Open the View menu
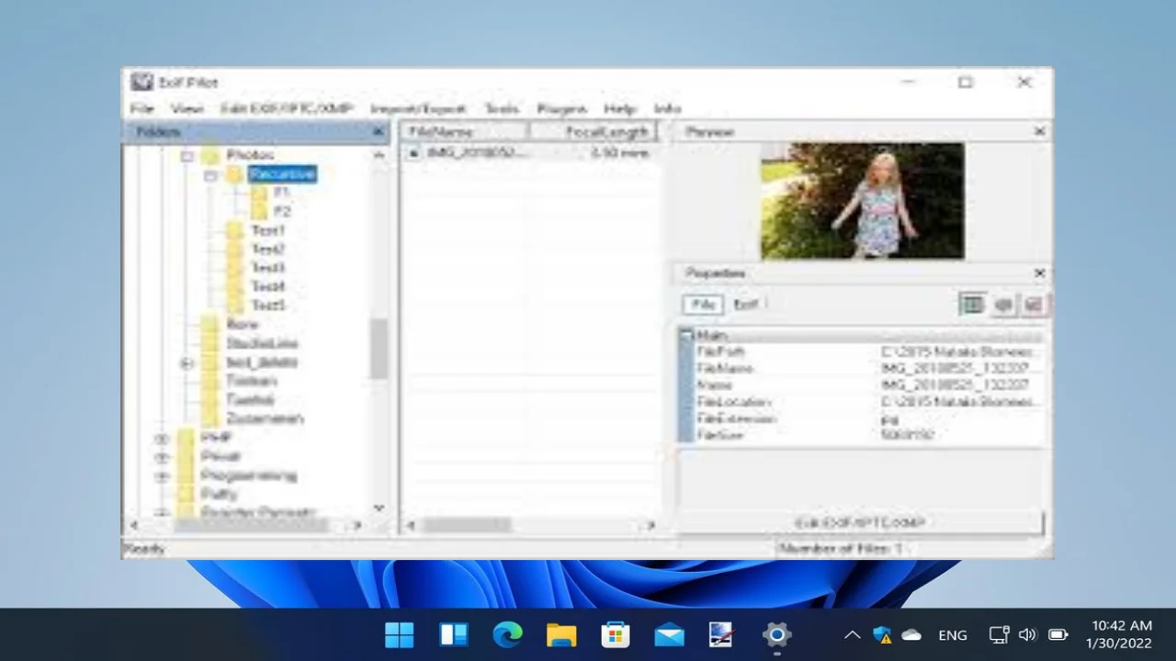The image size is (1176, 661). [187, 108]
